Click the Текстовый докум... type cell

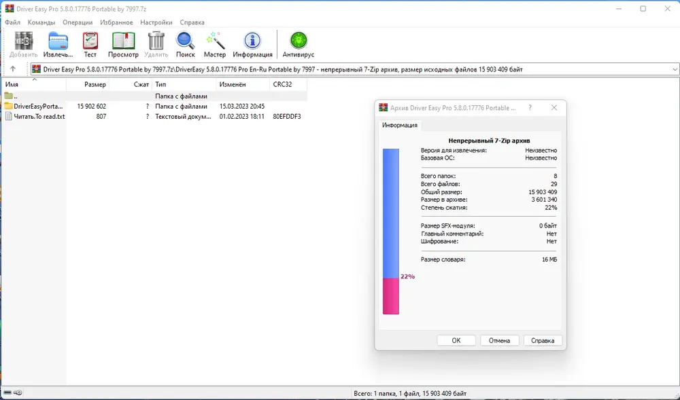tap(184, 116)
